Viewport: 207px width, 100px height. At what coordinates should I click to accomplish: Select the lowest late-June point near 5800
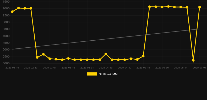(193, 60)
